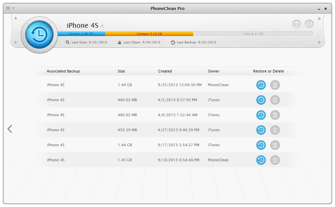
Task: Click the Owner column header
Action: pyautogui.click(x=214, y=71)
